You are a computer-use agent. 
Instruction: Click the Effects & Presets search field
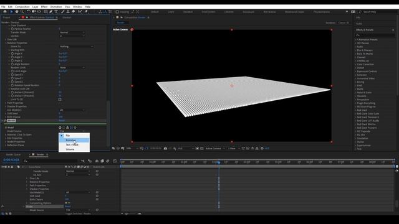(x=375, y=35)
